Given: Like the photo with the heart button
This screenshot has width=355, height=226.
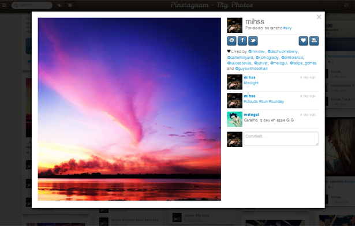Looking at the screenshot, I should tap(303, 41).
